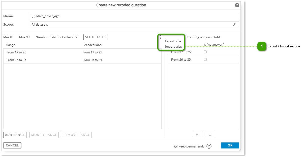The height and width of the screenshot is (157, 304).
Task: Cancel the recoded question dialog
Action: click(12, 145)
